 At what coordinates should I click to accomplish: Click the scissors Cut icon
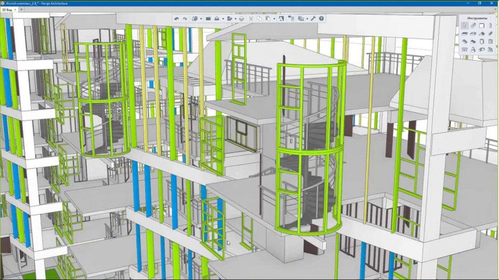[x=251, y=18]
